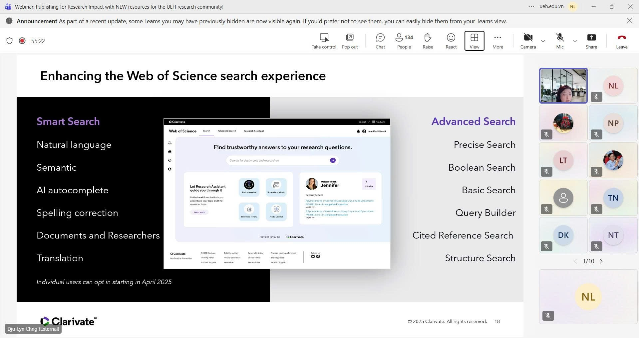Toggle the Camera on
Viewport: 639px width, 338px height.
(x=528, y=41)
